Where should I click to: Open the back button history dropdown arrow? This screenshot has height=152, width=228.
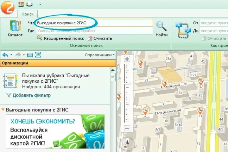[x=11, y=55]
